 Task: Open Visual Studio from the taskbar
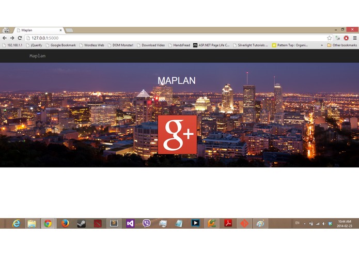pyautogui.click(x=130, y=223)
